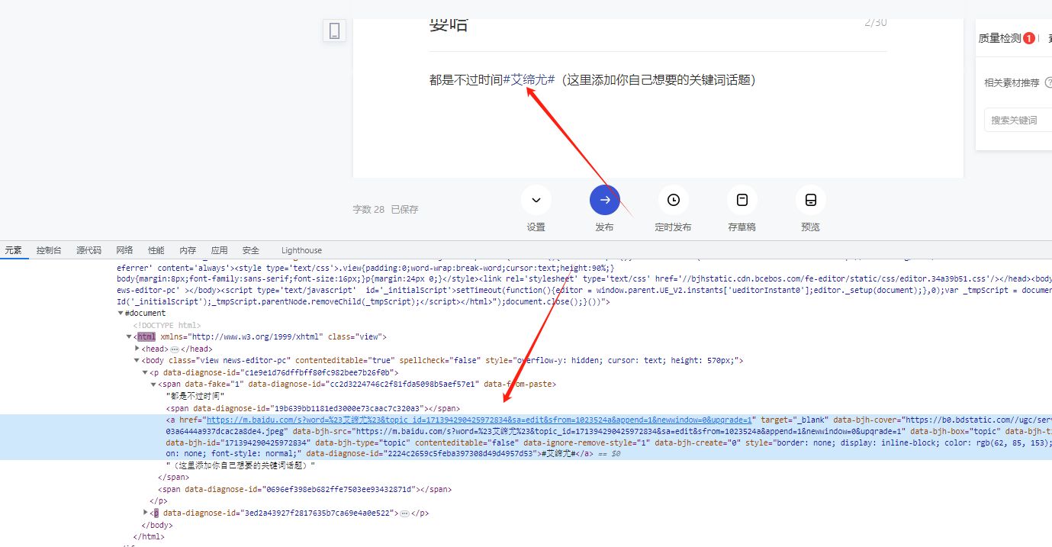Screen dimensions: 1052x547
Task: Switch to the 网络 tab
Action: click(124, 250)
